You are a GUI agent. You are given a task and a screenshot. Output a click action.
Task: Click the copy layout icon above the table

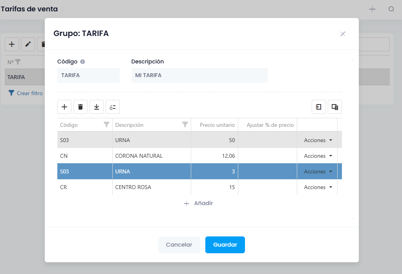[335, 107]
